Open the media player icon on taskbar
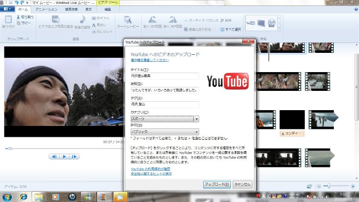The height and width of the screenshot is (202, 359). pyautogui.click(x=55, y=197)
